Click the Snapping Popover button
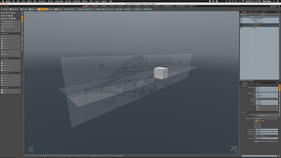281x158 pixels. (11, 22)
